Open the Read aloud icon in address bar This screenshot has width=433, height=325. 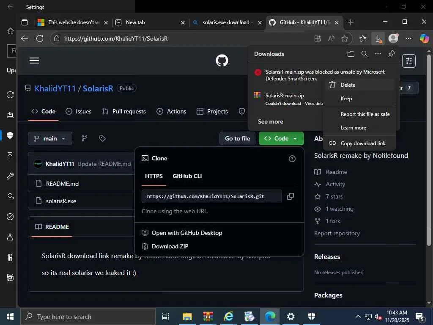[x=331, y=39]
